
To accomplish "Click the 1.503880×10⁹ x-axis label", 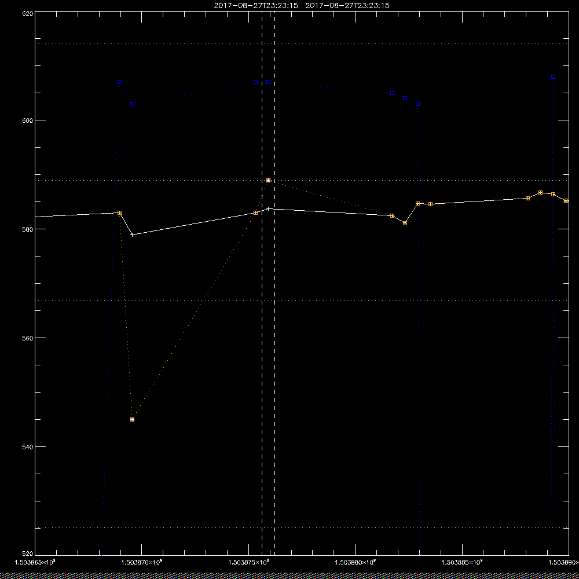I will [356, 562].
